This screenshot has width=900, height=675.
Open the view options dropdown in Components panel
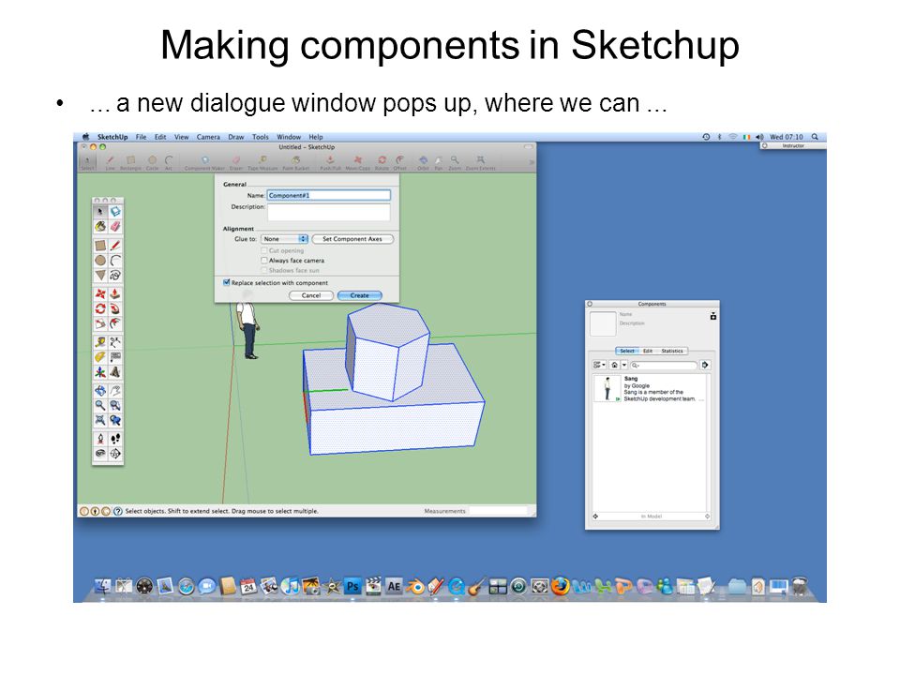pos(599,365)
